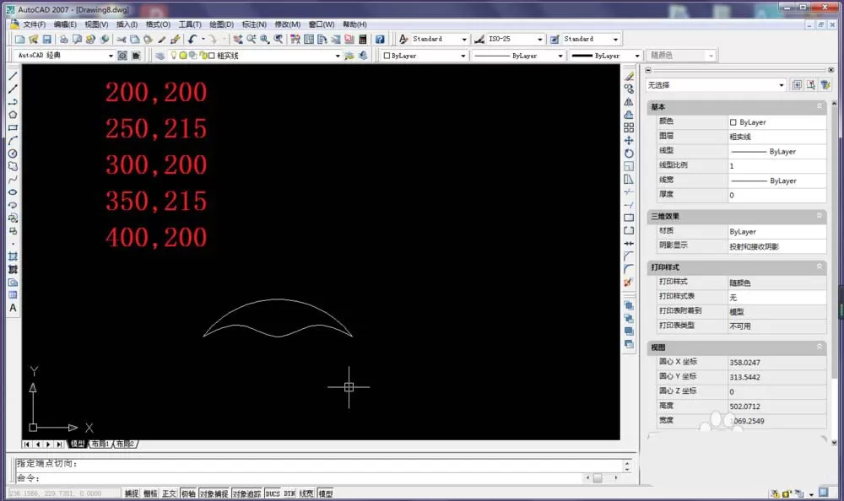Select the Rotate tool in modify toolbar
Screen dimensions: 844x501
[629, 154]
